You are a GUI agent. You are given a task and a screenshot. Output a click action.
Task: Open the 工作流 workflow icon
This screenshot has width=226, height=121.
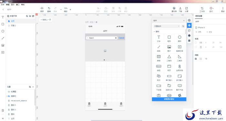point(202,8)
